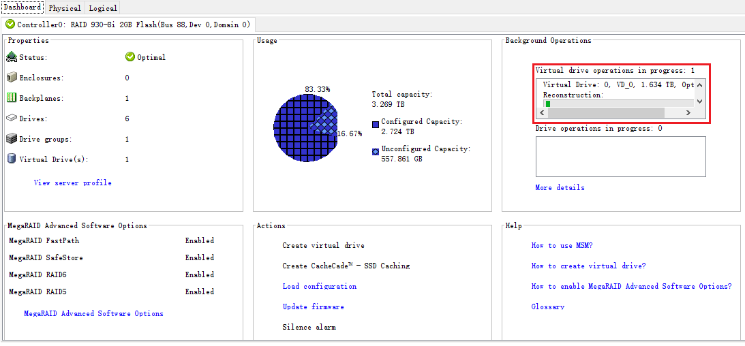Open the Dashboard tab
The height and width of the screenshot is (346, 745).
point(22,7)
